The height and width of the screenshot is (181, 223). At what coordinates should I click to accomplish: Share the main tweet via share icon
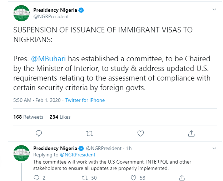coord(191,133)
